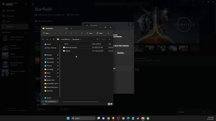This screenshot has width=216, height=121.
Task: Click the Paste icon in Explorer toolbar
Action: (x=65, y=33)
